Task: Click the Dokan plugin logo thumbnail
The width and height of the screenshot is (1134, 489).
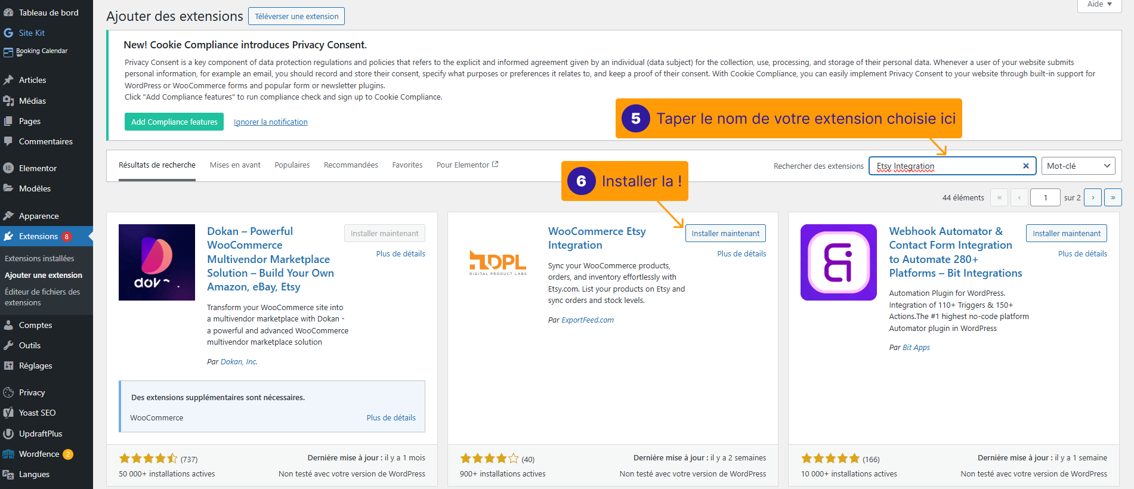Action: (x=157, y=262)
